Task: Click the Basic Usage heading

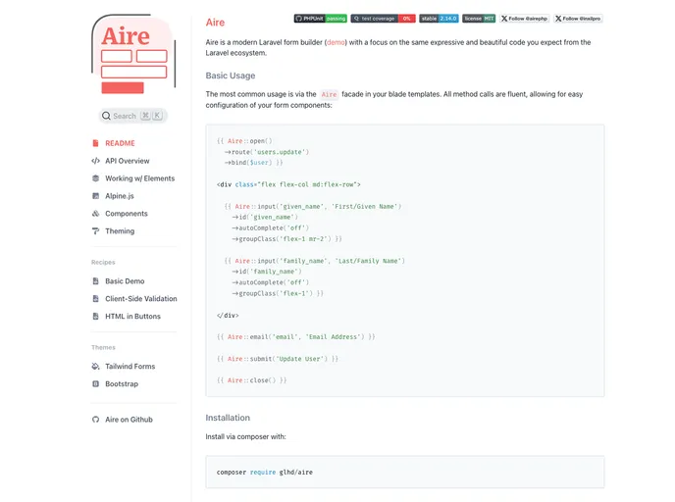Action: click(x=231, y=75)
